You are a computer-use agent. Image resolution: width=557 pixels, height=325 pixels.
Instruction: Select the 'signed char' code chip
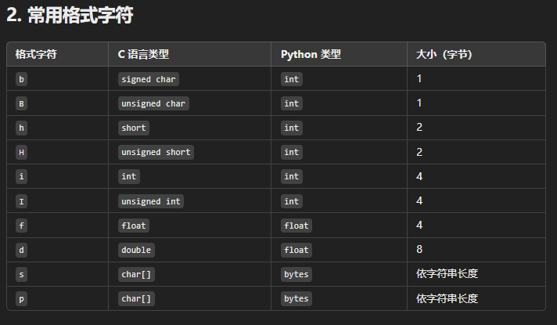(149, 79)
